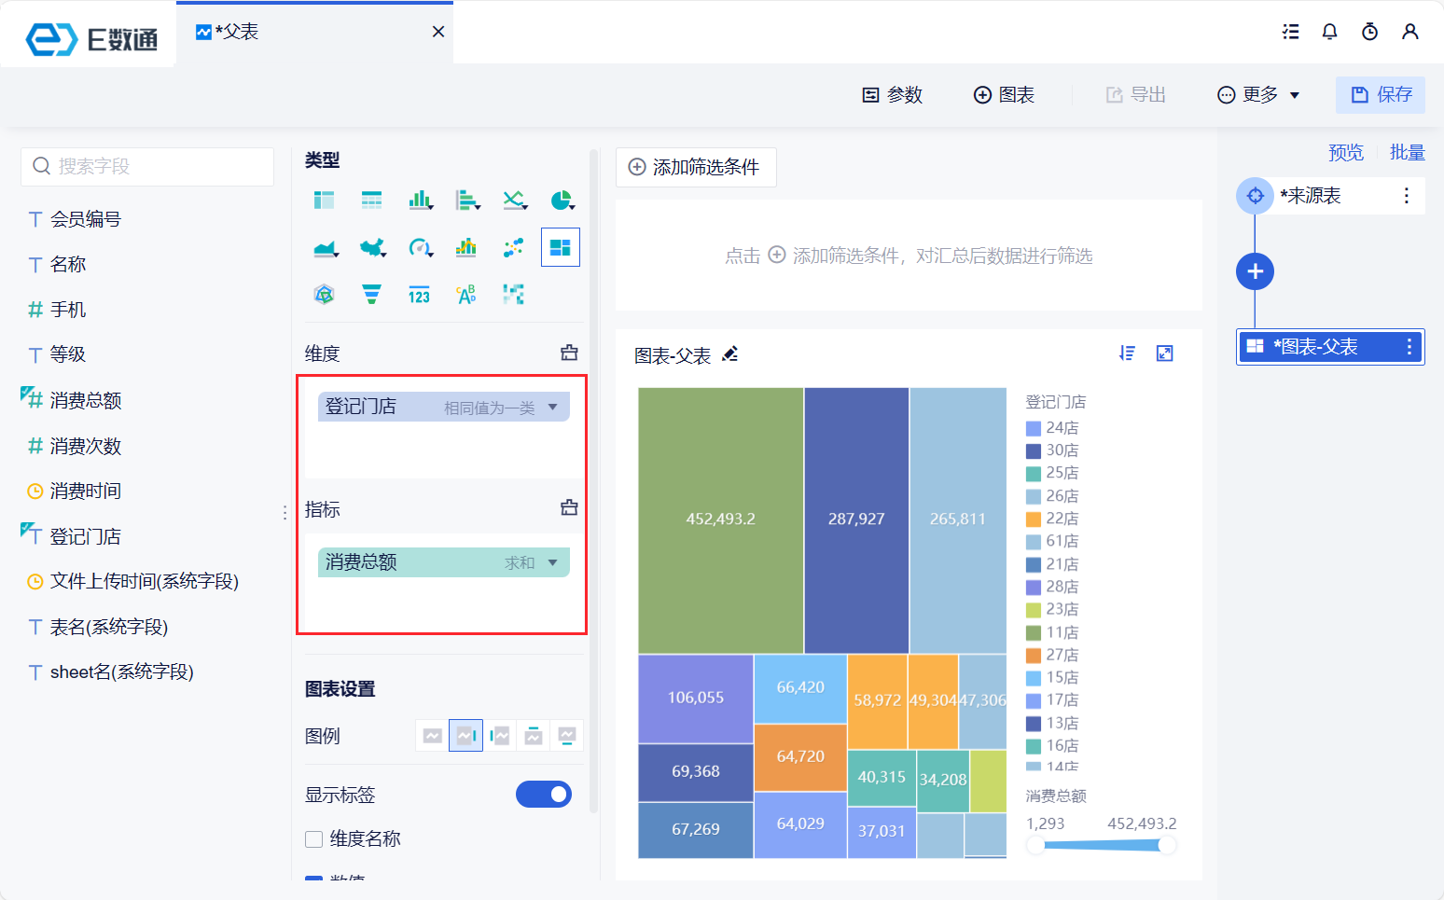The width and height of the screenshot is (1444, 900).
Task: Open the user account icon
Action: coord(1410,32)
